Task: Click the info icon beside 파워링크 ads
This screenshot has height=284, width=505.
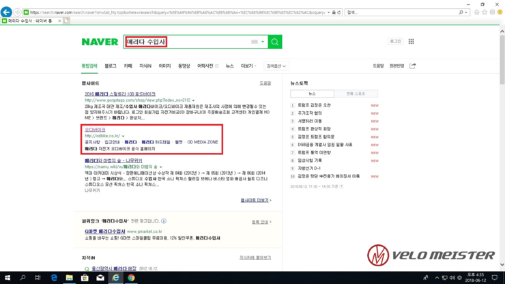Action: point(164,221)
